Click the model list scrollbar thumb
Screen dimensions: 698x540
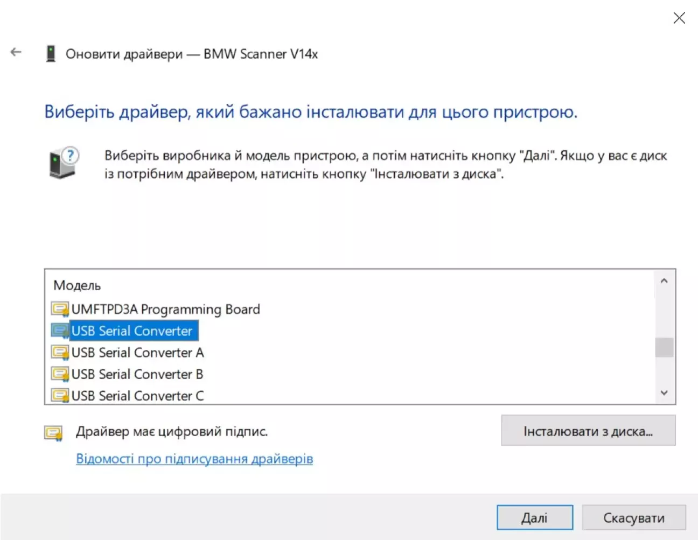pos(664,347)
